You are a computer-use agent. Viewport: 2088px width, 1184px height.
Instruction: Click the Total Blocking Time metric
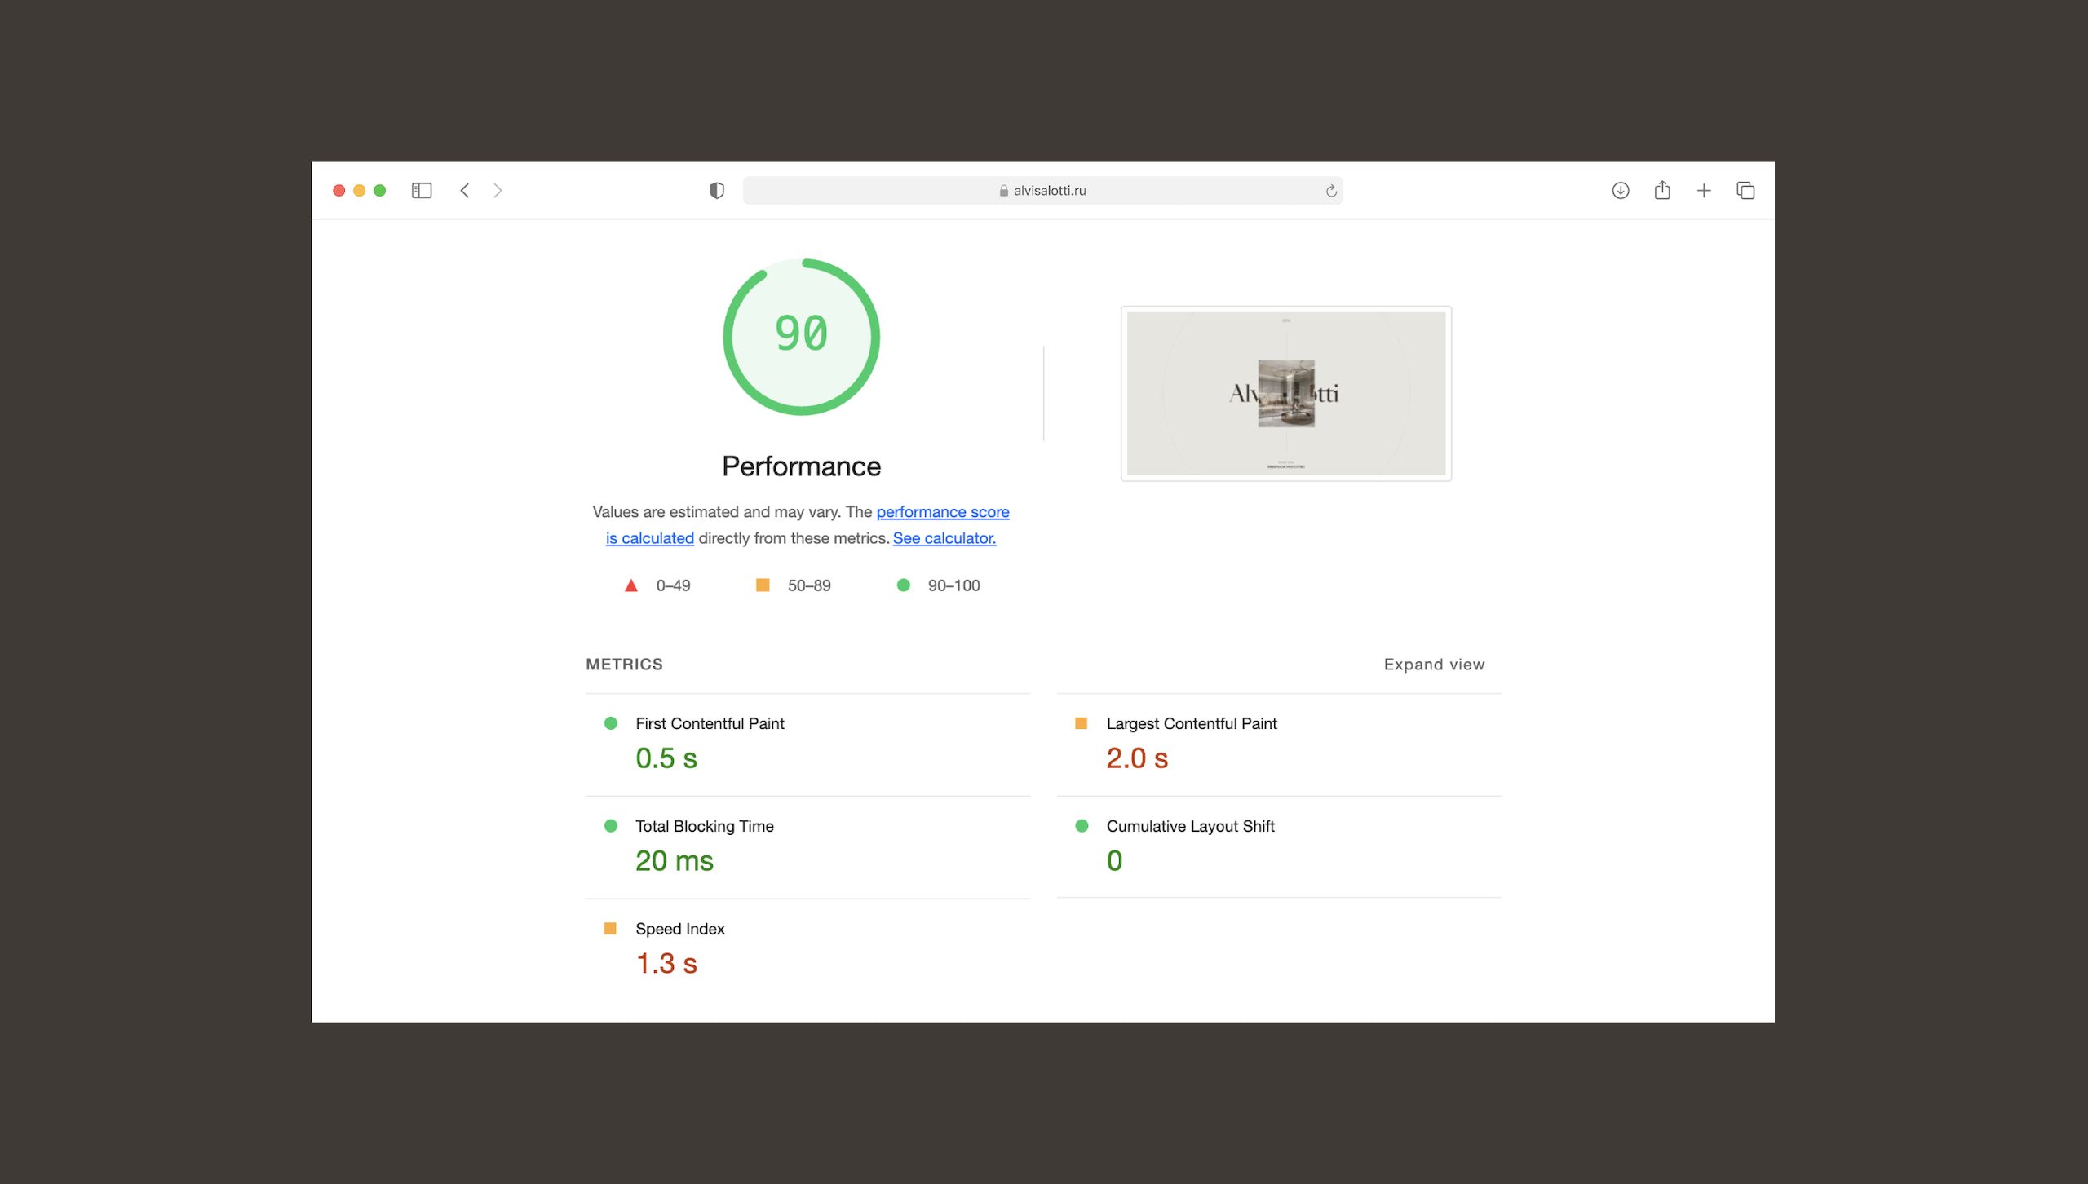[x=704, y=826]
